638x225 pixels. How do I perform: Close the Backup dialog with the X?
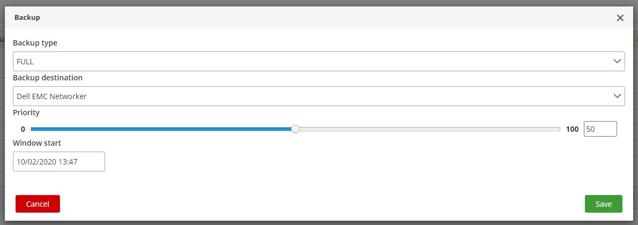620,18
